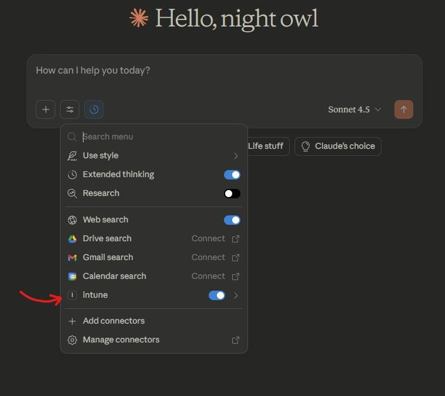This screenshot has height=396, width=445.
Task: Open Manage connectors
Action: click(x=154, y=340)
